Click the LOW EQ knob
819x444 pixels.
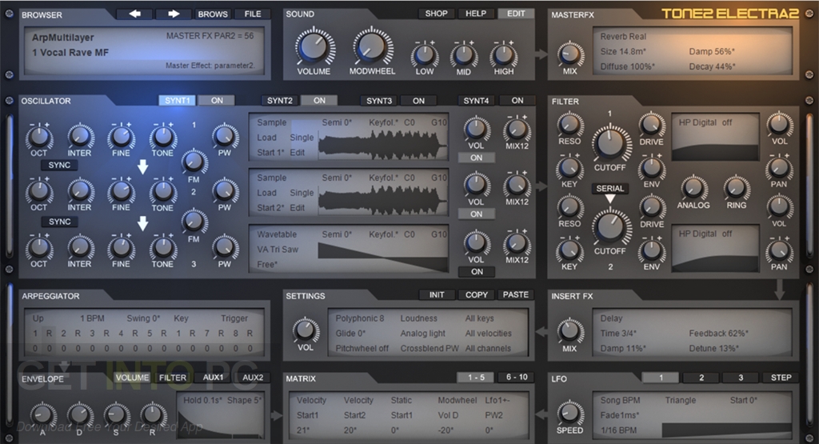point(424,54)
